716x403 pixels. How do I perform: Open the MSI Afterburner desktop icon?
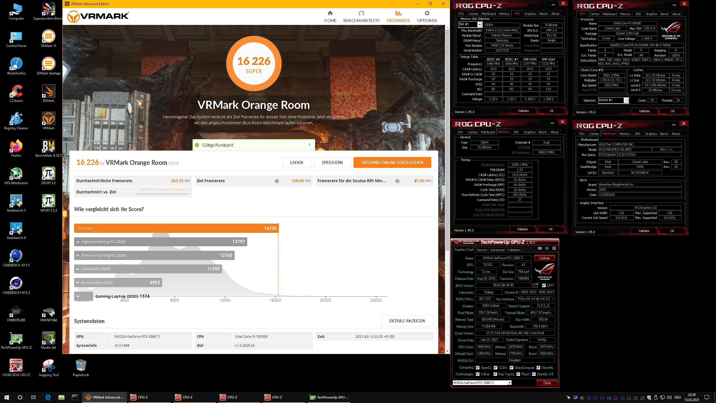(16, 176)
